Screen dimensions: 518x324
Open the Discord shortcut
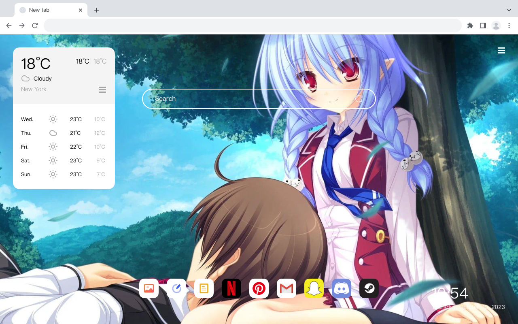point(342,288)
